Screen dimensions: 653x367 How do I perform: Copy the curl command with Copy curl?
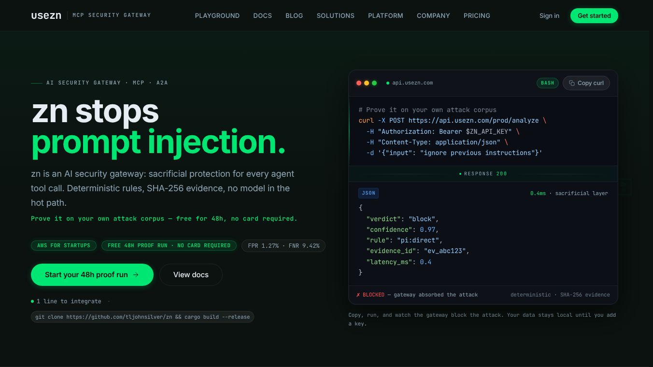(586, 83)
